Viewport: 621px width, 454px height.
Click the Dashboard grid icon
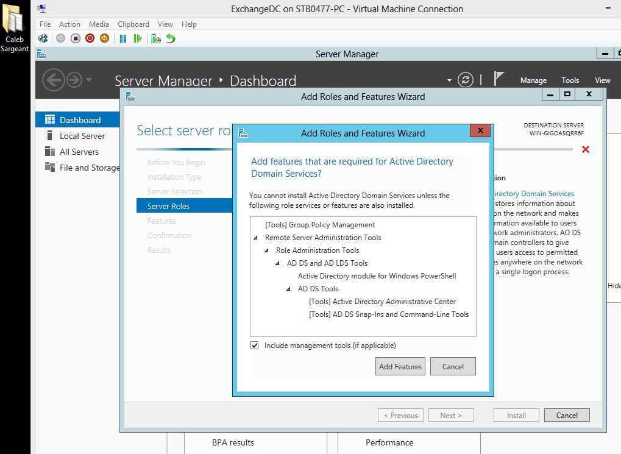[50, 119]
